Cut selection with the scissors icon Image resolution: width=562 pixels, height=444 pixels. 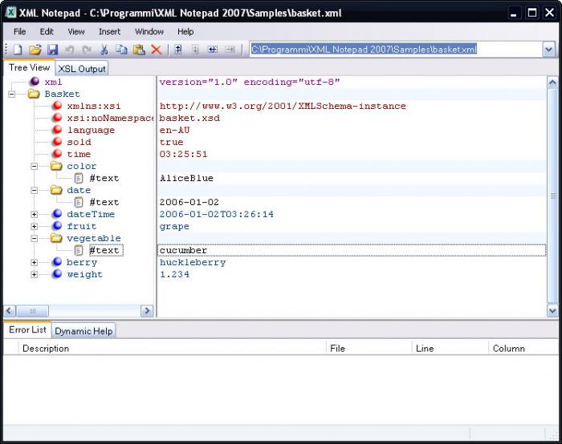click(104, 50)
